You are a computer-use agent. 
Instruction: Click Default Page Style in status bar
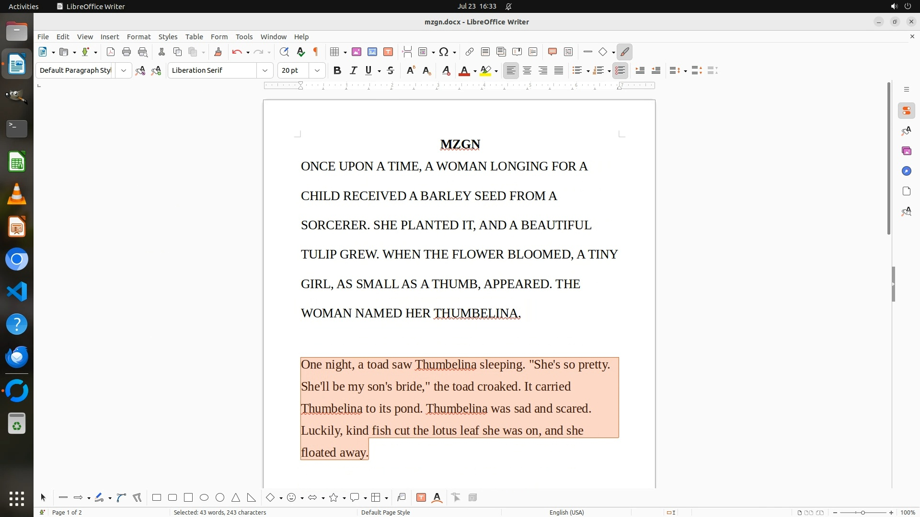[385, 512]
